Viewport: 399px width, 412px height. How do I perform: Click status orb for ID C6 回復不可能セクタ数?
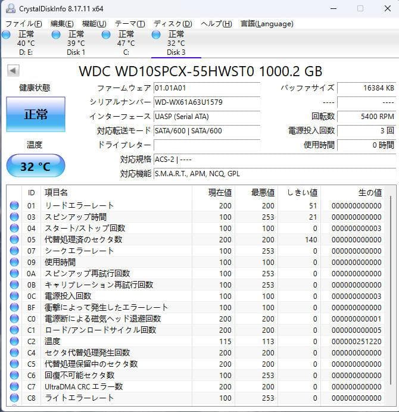click(x=14, y=375)
